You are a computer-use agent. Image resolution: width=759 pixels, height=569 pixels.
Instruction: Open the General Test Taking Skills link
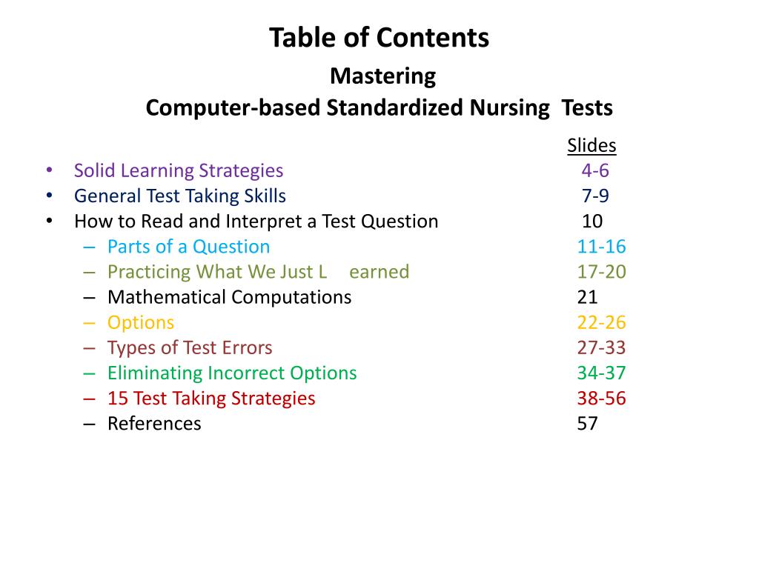(x=180, y=196)
